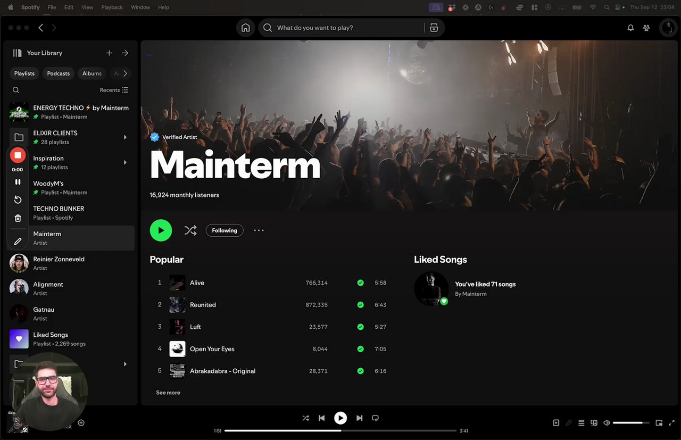Open the Now Playing view

pos(556,423)
